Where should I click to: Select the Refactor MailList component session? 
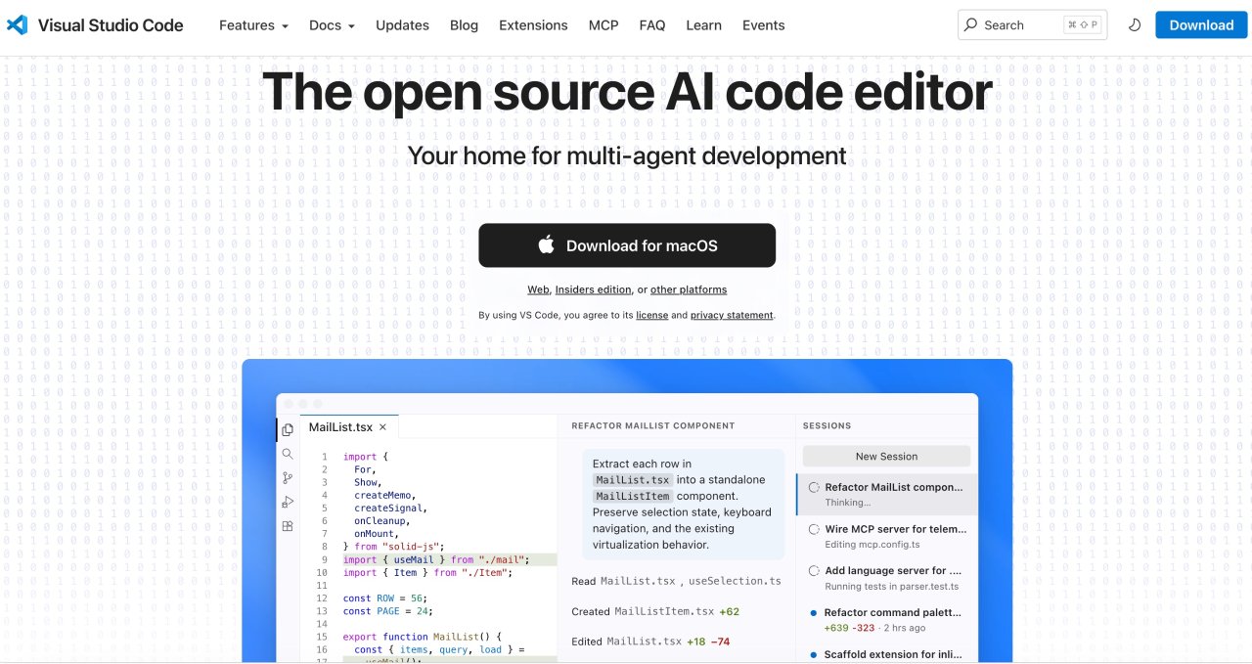point(886,494)
